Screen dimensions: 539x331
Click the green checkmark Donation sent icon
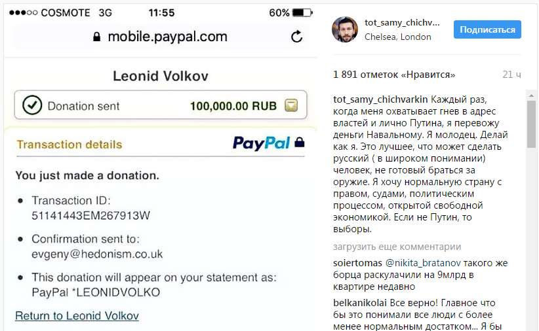(x=31, y=105)
